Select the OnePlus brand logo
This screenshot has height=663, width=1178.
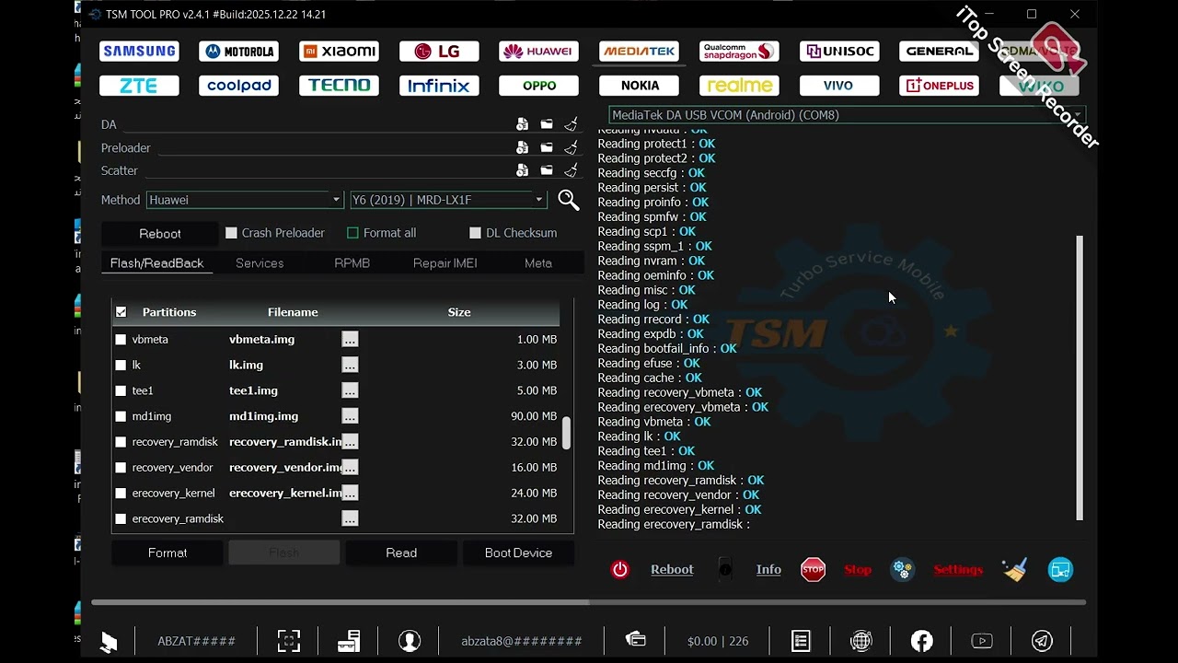tap(940, 86)
